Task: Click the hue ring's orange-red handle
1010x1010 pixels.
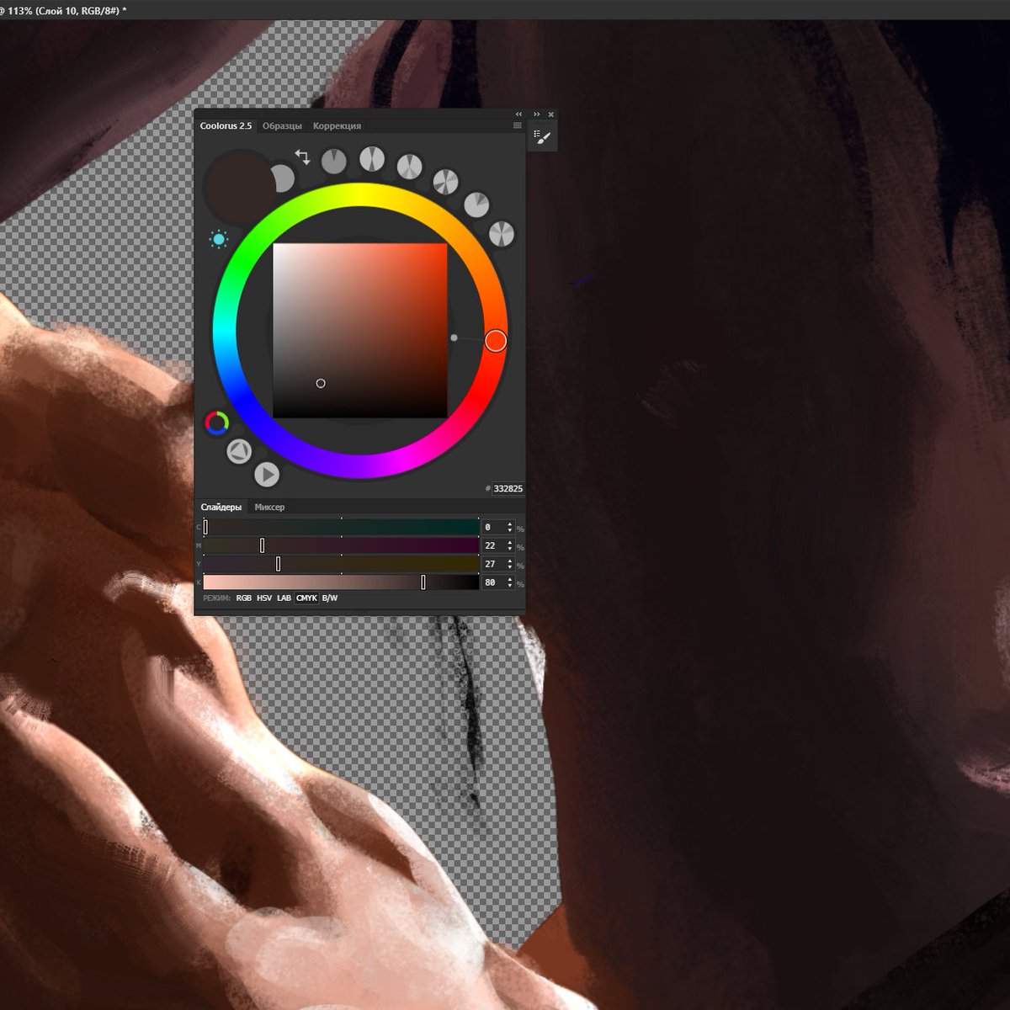Action: tap(496, 341)
